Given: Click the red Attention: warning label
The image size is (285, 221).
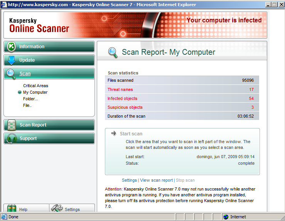Looking at the screenshot, I should (x=114, y=189).
